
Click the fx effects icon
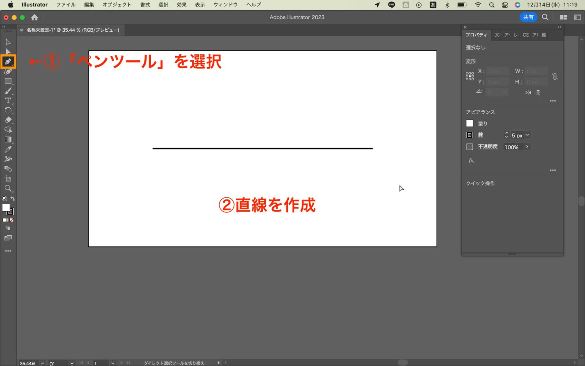click(x=472, y=161)
